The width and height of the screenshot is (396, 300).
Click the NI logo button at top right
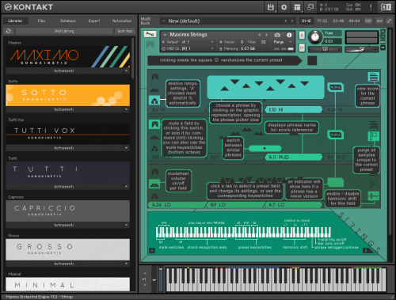[386, 7]
